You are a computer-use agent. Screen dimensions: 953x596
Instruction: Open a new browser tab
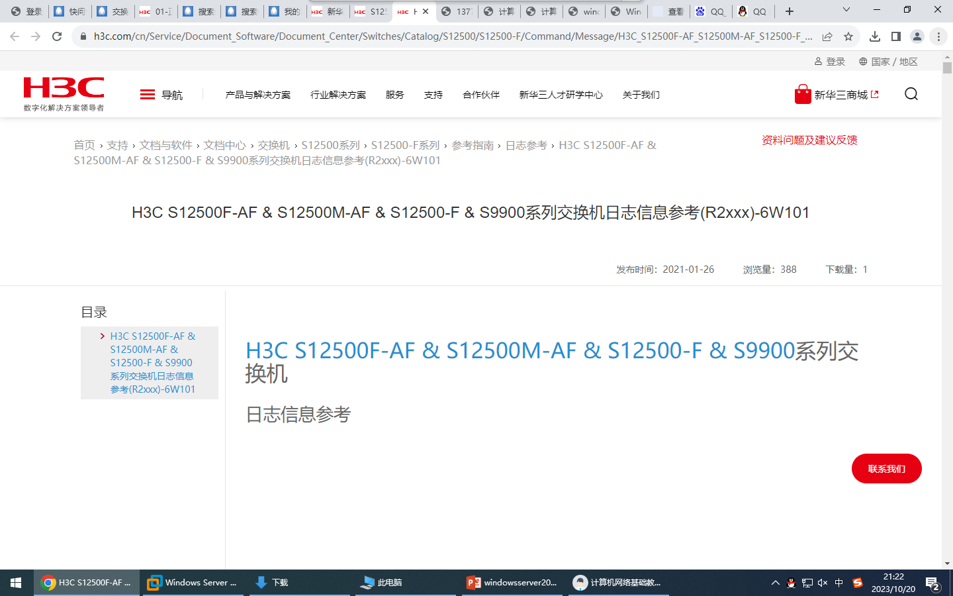click(790, 11)
